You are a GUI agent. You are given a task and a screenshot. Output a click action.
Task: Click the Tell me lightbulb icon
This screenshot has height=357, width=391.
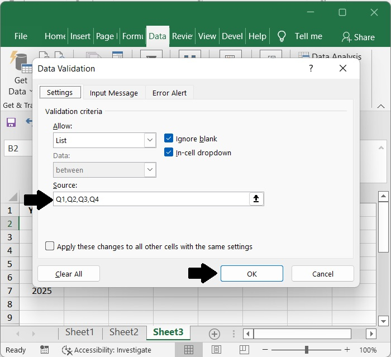coord(282,36)
